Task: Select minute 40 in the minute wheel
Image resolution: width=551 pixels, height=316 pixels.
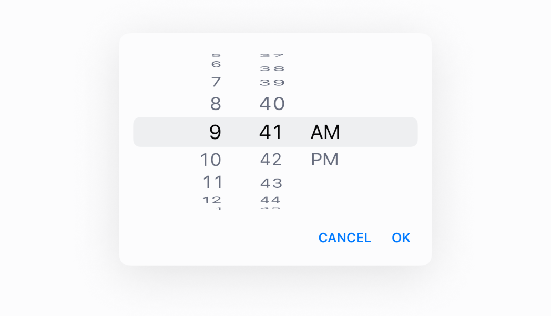Action: (x=272, y=104)
